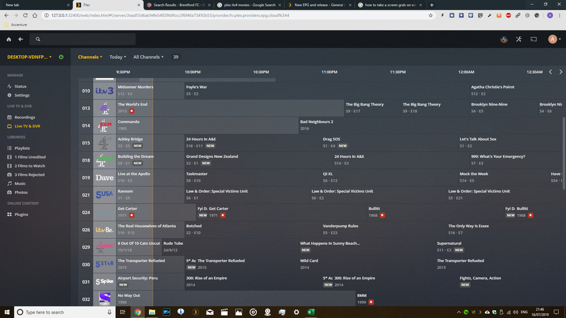This screenshot has height=318, width=566.
Task: Click the Chrome address bar
Action: point(238,16)
